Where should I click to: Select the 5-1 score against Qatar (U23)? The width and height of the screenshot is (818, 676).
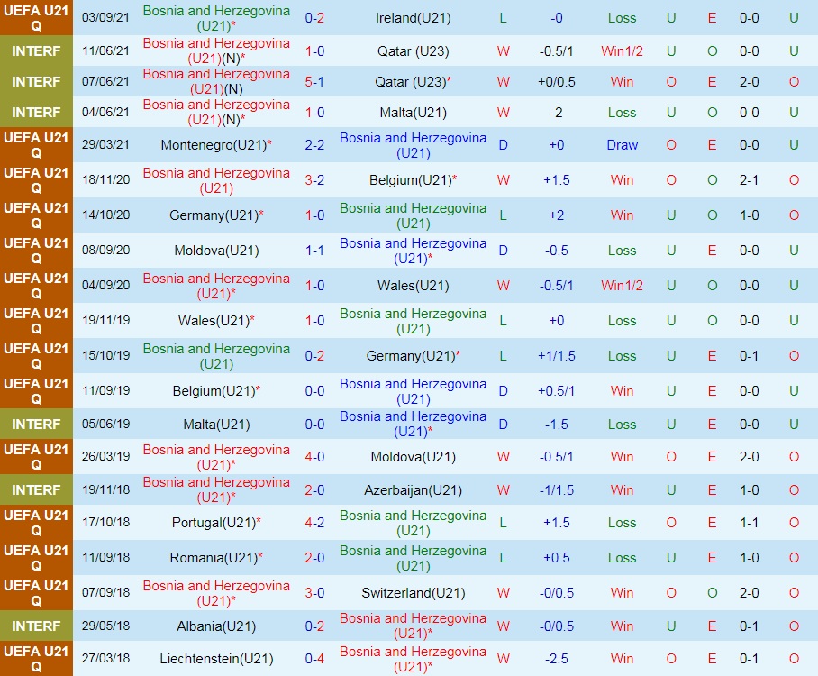314,82
